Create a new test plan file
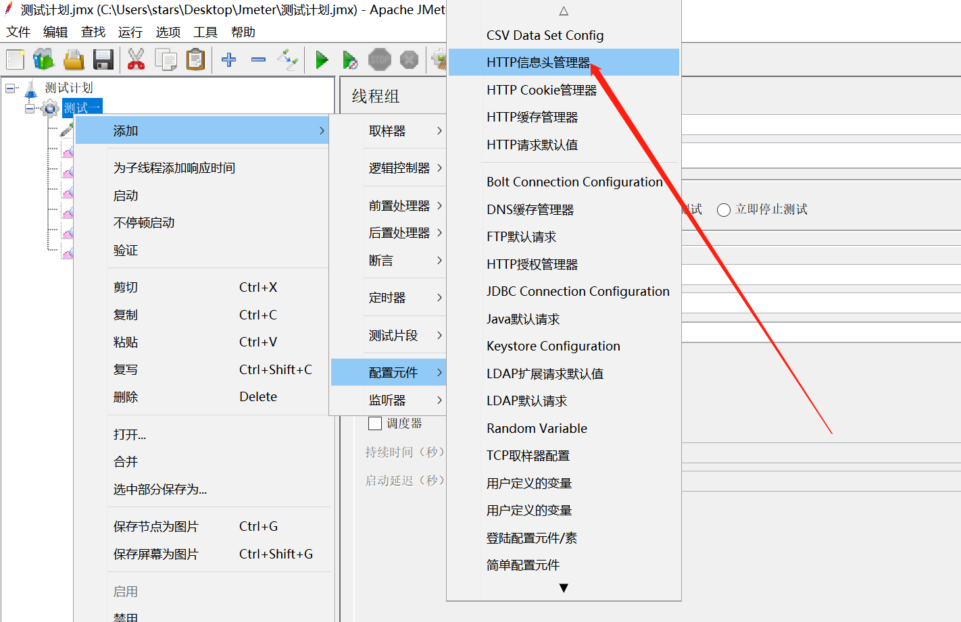 click(x=15, y=59)
